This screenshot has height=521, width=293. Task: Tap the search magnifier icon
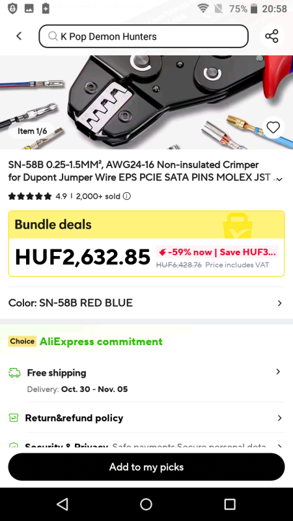[x=53, y=36]
